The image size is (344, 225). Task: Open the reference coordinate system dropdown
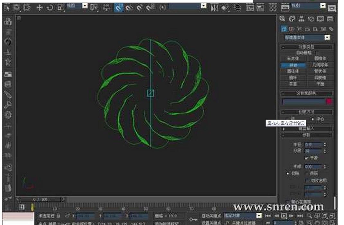click(77, 6)
